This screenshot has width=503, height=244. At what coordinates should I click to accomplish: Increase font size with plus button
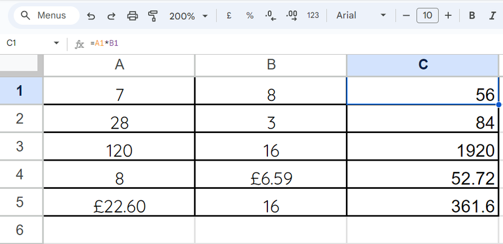tap(448, 15)
